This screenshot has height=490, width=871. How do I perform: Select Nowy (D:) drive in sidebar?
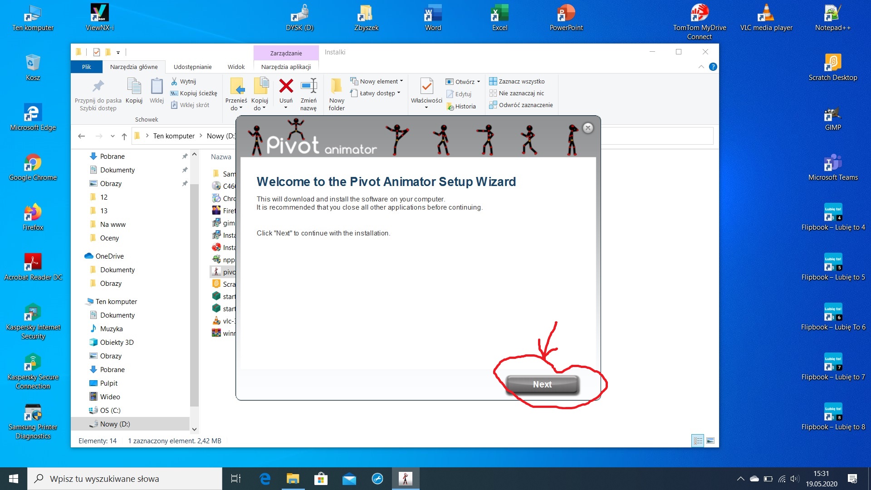115,424
